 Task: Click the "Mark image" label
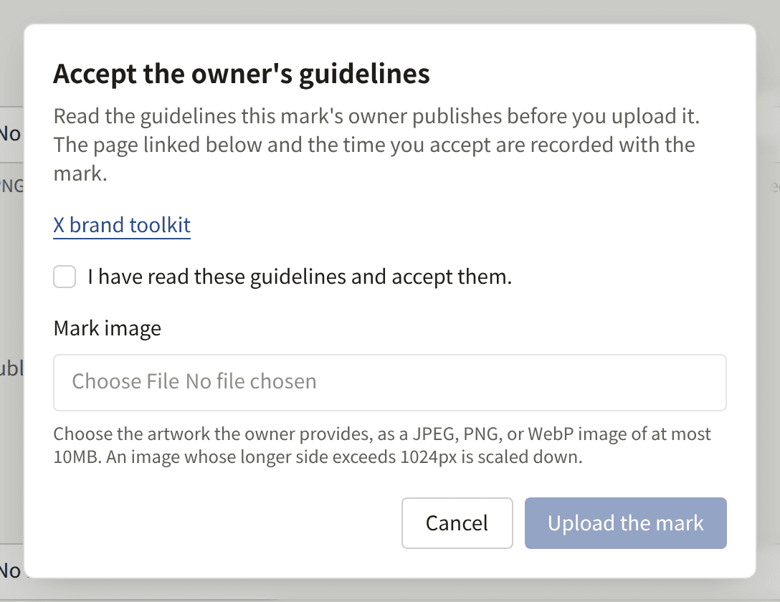click(108, 328)
